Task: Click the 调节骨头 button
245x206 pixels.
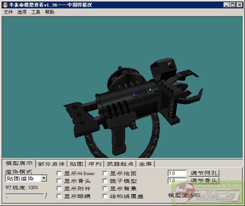Action: tap(204, 181)
